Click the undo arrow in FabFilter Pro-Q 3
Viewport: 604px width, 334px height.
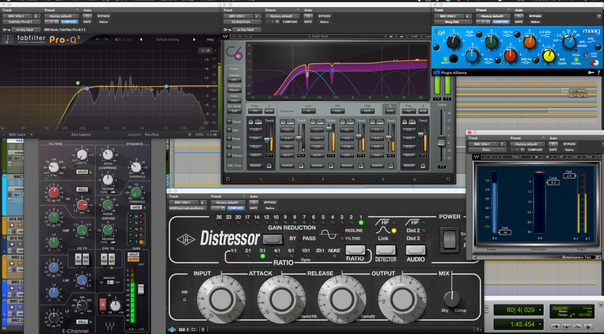coord(98,40)
